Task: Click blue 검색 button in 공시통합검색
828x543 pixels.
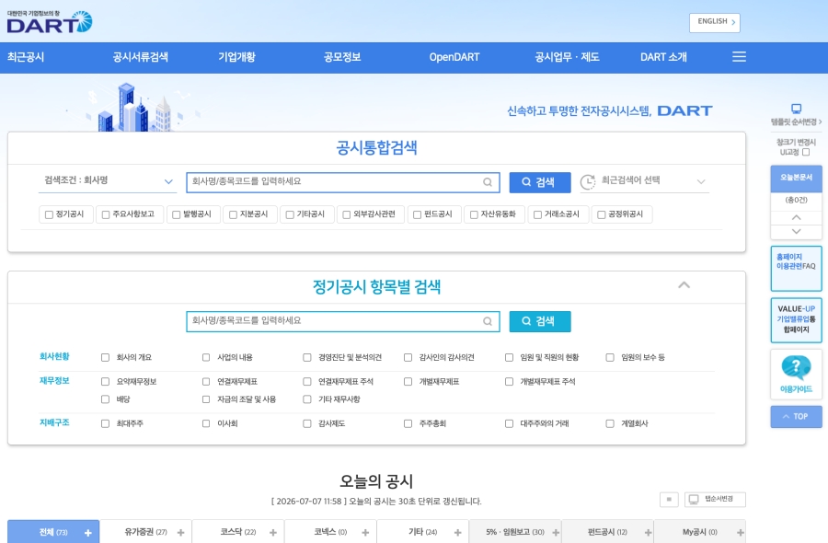Action: click(x=540, y=182)
